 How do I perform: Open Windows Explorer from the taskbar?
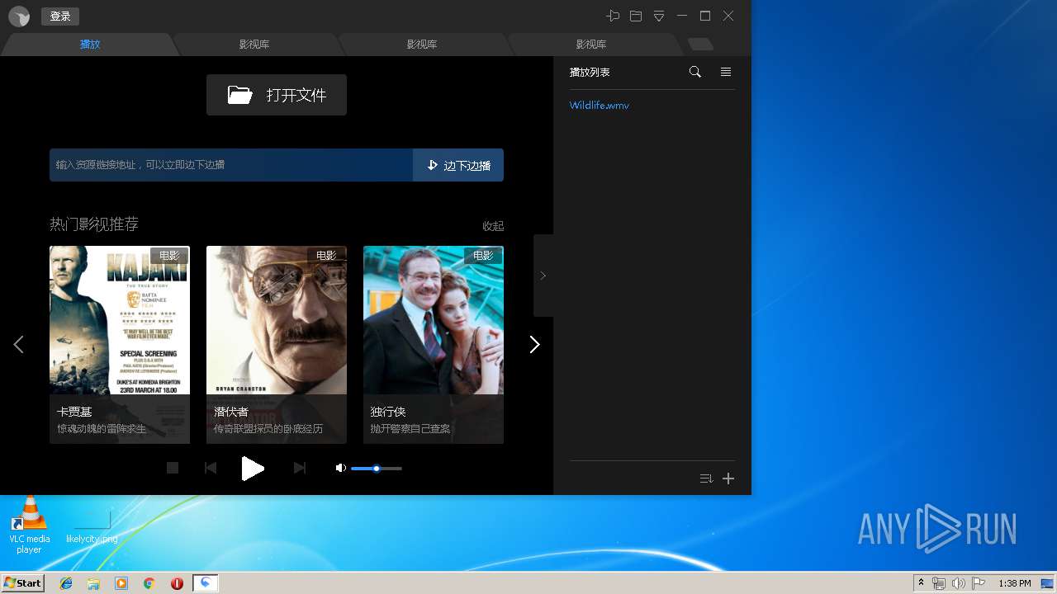[x=93, y=583]
